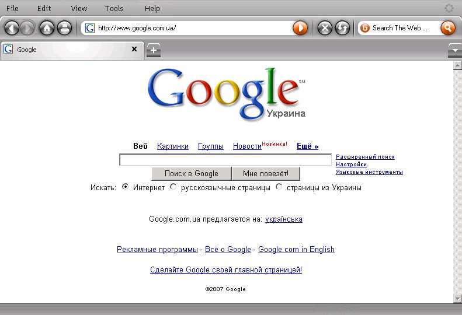Open the File menu
Viewport: 462px width, 315px height.
click(12, 9)
